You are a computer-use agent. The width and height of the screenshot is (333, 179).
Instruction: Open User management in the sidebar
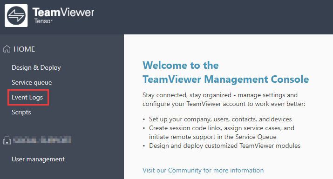click(x=38, y=159)
